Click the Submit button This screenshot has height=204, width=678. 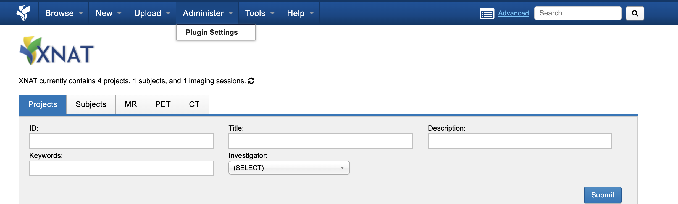602,195
